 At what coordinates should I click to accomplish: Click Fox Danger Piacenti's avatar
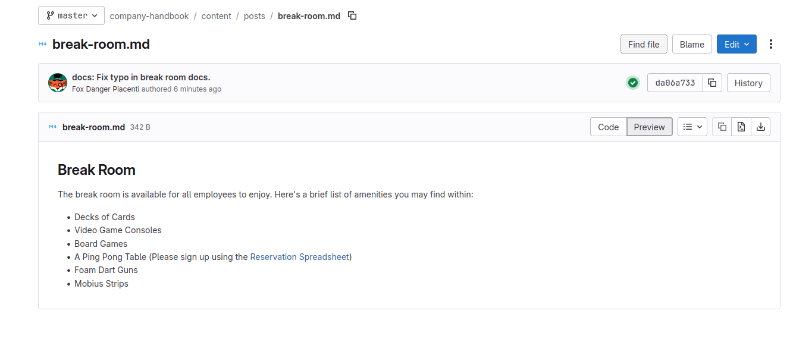click(58, 83)
